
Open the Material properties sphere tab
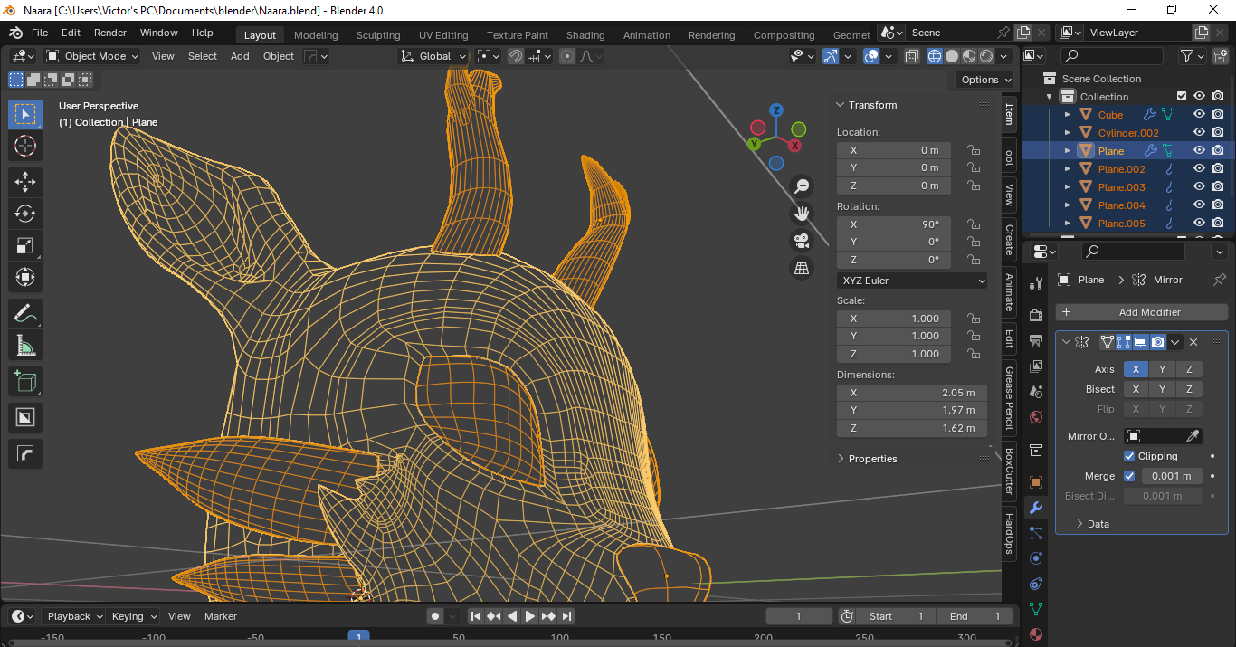pos(1036,634)
